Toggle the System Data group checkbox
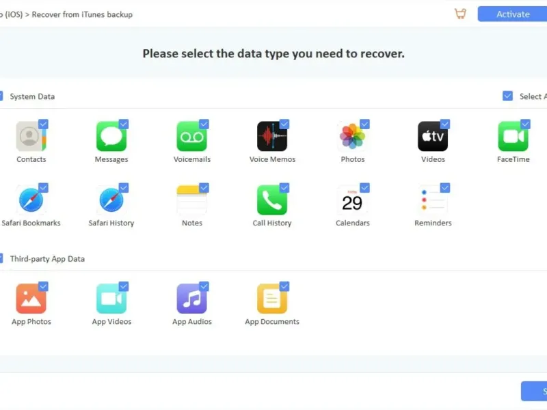The height and width of the screenshot is (410, 547). [1, 96]
